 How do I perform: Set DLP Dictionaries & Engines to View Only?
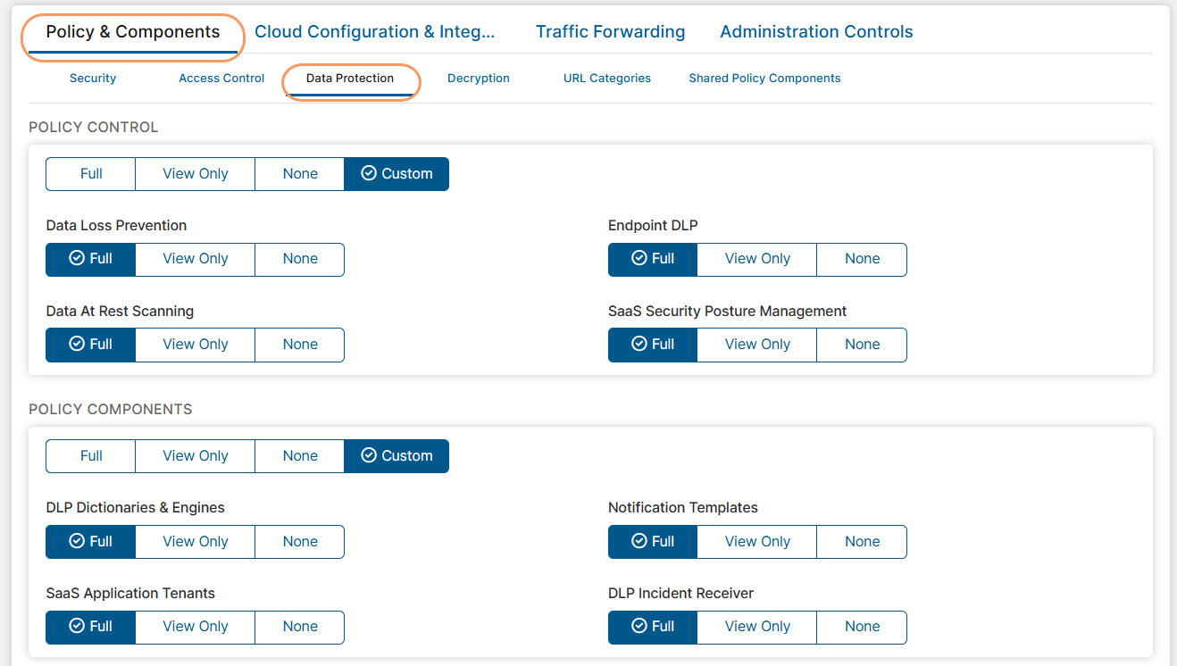195,542
